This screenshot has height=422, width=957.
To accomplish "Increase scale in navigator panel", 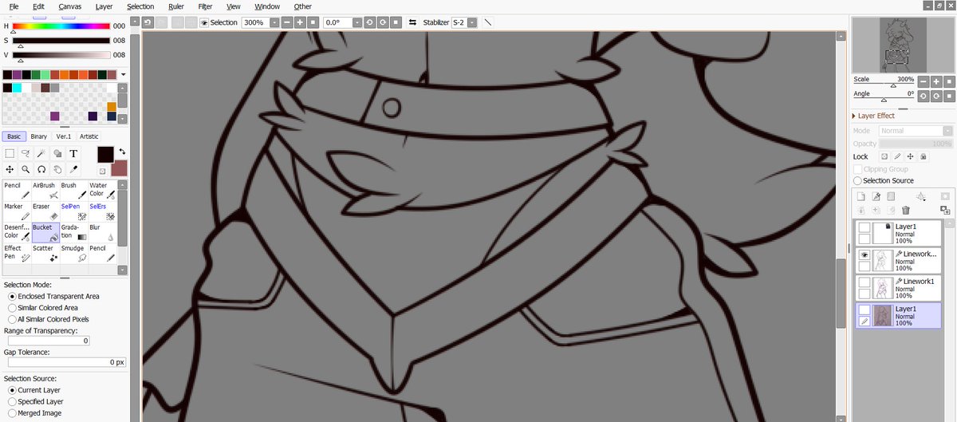I will 935,81.
